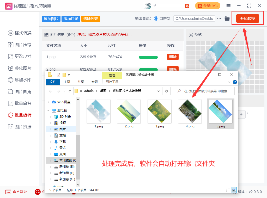Select the 自定义 output directory radio button
267x198 pixels.
click(156, 18)
